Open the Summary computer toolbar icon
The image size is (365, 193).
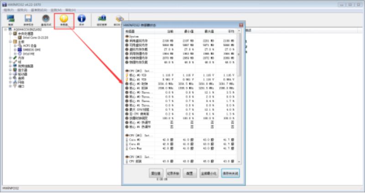(10, 19)
